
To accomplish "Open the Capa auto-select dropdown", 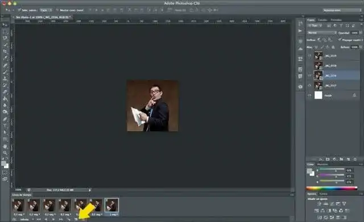I will [46, 10].
